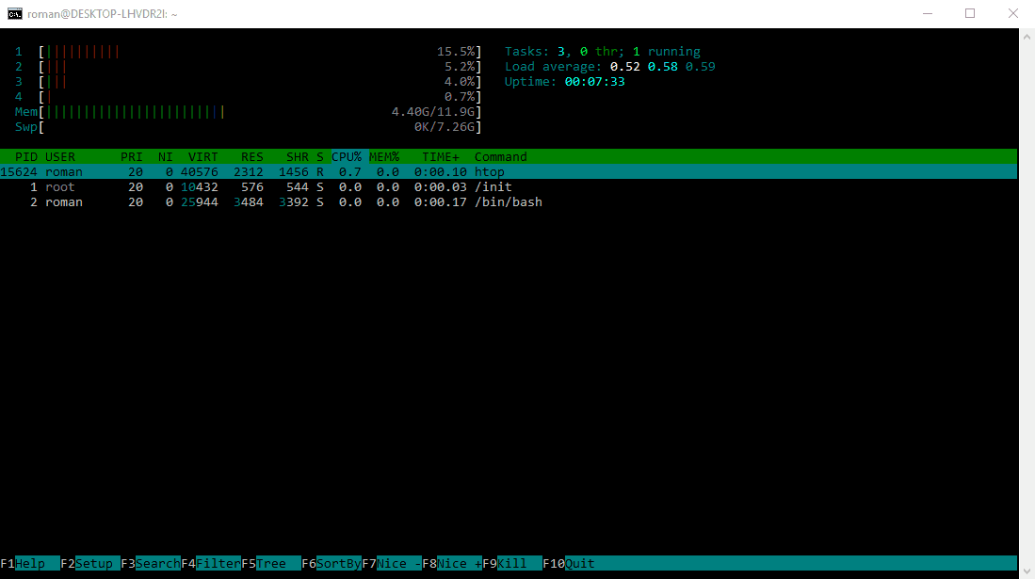This screenshot has height=579, width=1035.
Task: Click the SHR column header
Action: (x=297, y=156)
